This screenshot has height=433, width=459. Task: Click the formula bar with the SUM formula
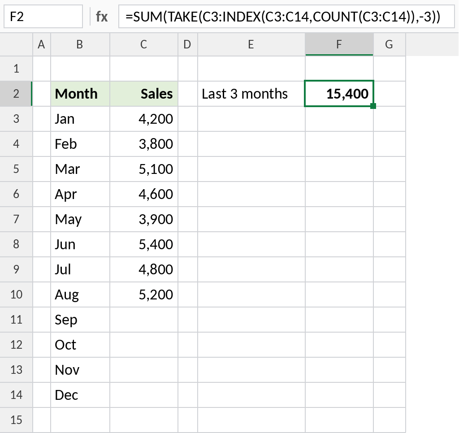point(286,17)
